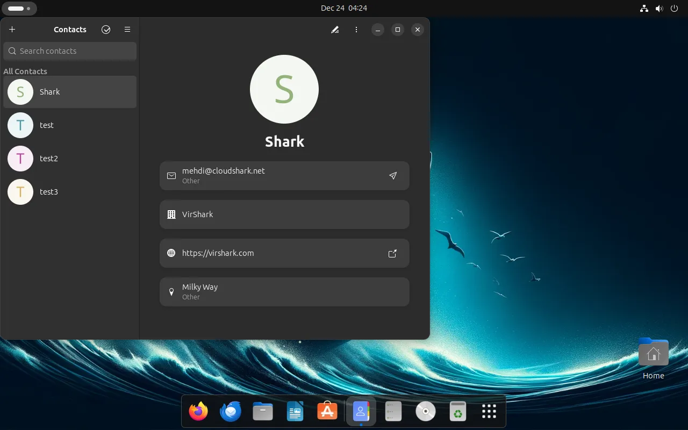688x430 pixels.
Task: Open the clock showing Dec 24 04:24
Action: [344, 8]
